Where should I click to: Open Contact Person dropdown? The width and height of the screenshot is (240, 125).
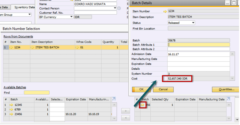tap(115, 8)
